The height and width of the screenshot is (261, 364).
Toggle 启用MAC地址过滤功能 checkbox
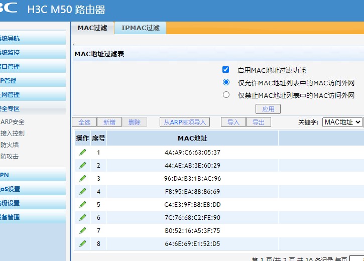(225, 70)
